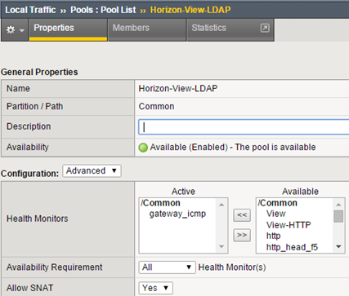
Task: Click the Configuration: label
Action: pyautogui.click(x=29, y=174)
